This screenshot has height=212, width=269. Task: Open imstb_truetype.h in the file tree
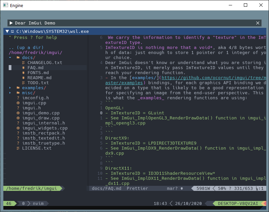click(x=44, y=143)
